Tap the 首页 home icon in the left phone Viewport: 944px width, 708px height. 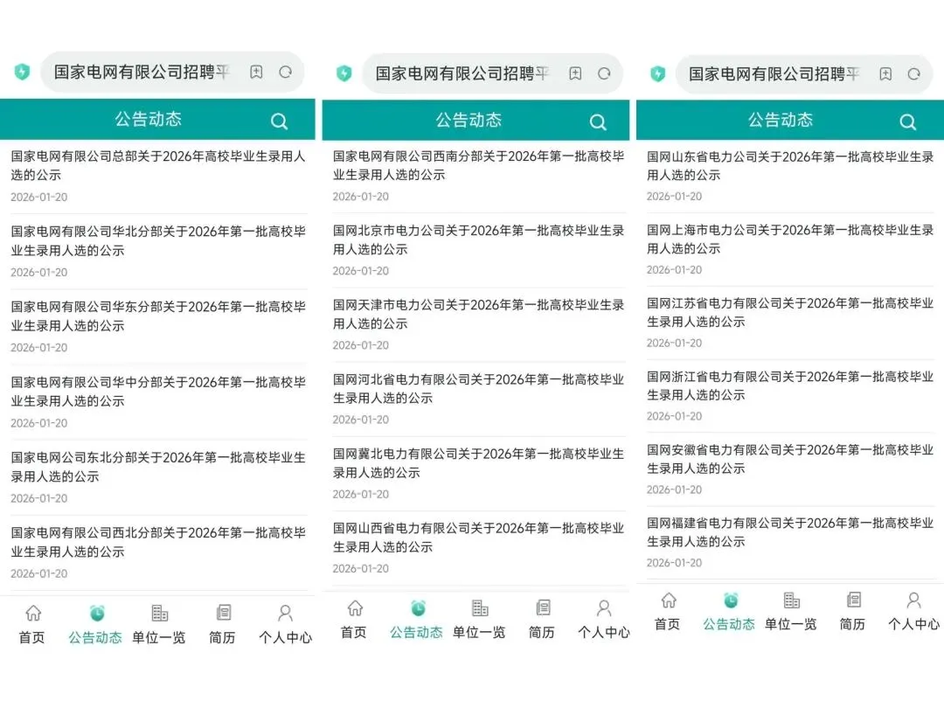pos(33,613)
